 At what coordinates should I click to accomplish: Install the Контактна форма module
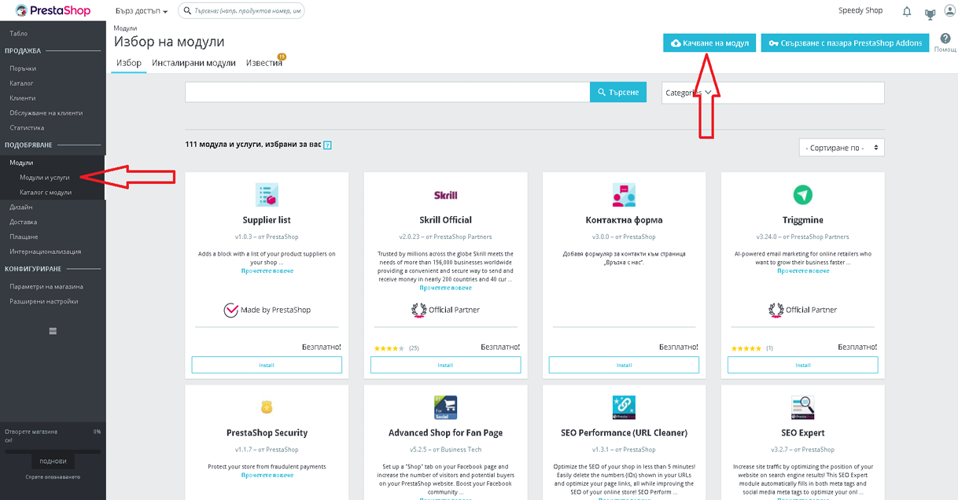pyautogui.click(x=624, y=365)
